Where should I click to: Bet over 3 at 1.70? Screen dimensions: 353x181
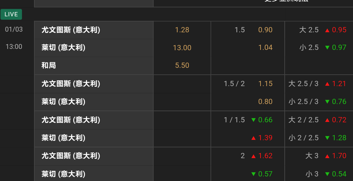(x=339, y=156)
